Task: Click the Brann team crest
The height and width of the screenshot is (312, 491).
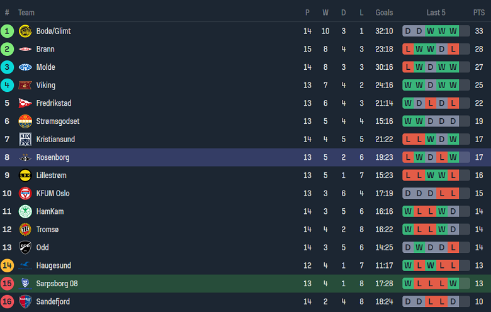Action: tap(25, 49)
